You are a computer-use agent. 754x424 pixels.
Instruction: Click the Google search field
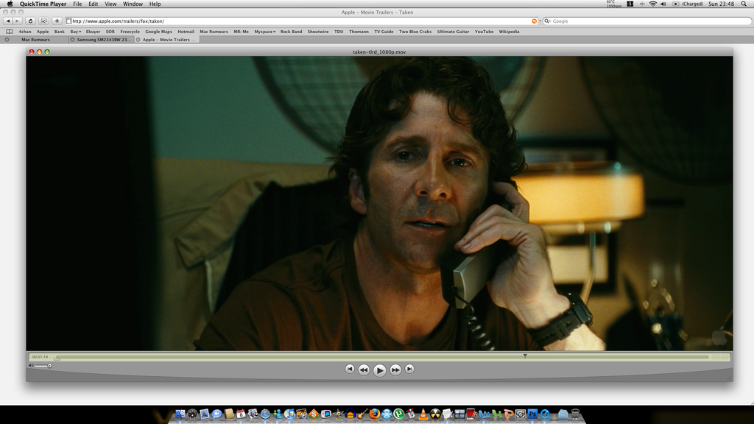[x=646, y=21]
